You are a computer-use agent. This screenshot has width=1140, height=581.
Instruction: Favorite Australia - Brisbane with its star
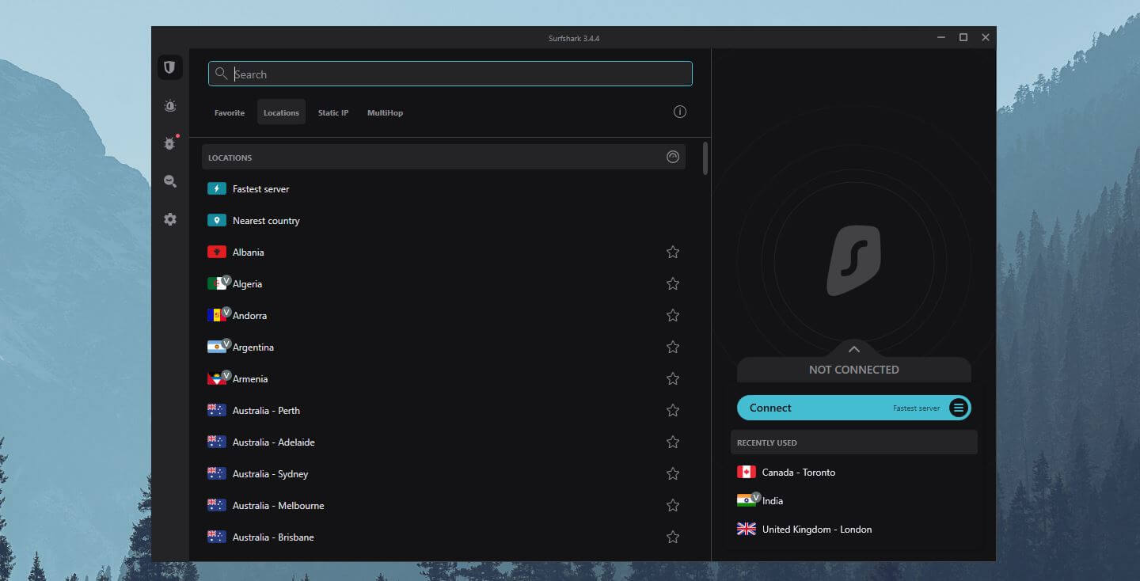pyautogui.click(x=673, y=537)
